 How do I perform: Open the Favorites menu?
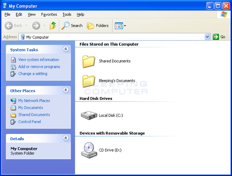click(x=49, y=14)
